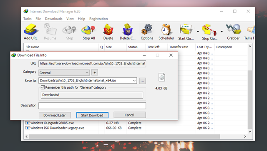Click the Apr 05 0... last try cell
This screenshot has height=151, width=267.
coord(205,108)
